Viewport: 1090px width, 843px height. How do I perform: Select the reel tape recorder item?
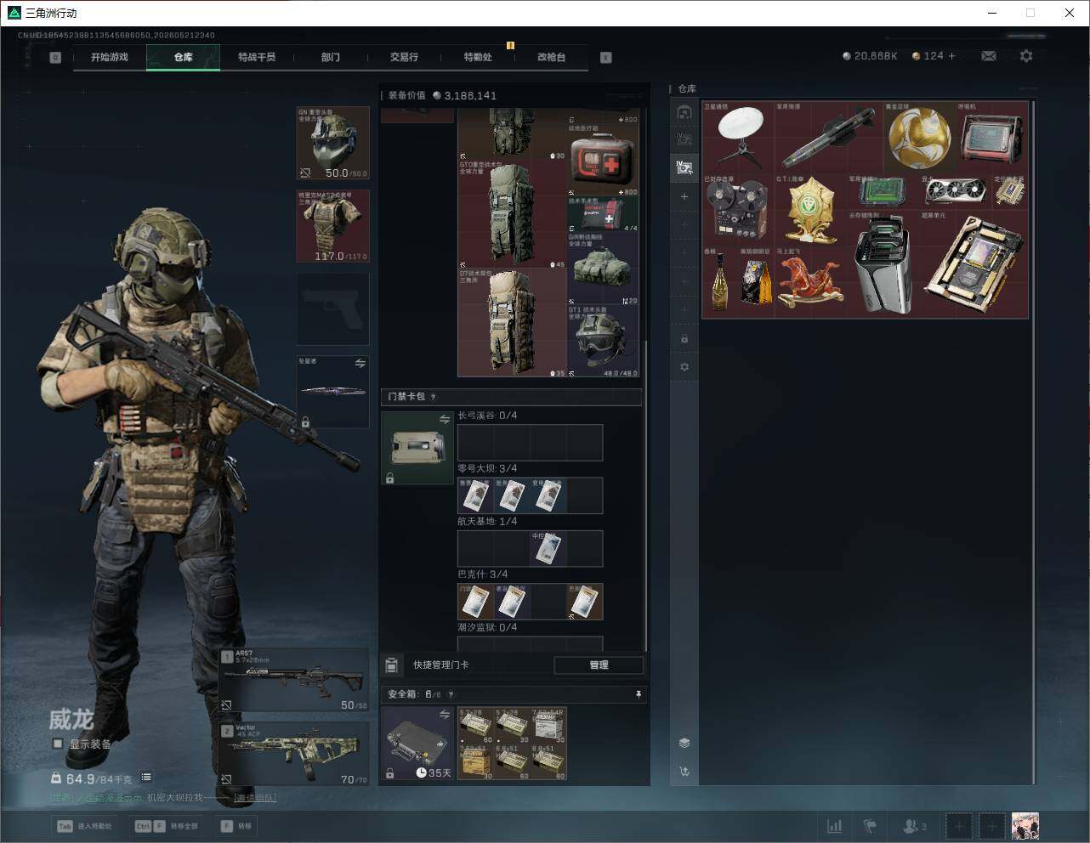[x=738, y=209]
